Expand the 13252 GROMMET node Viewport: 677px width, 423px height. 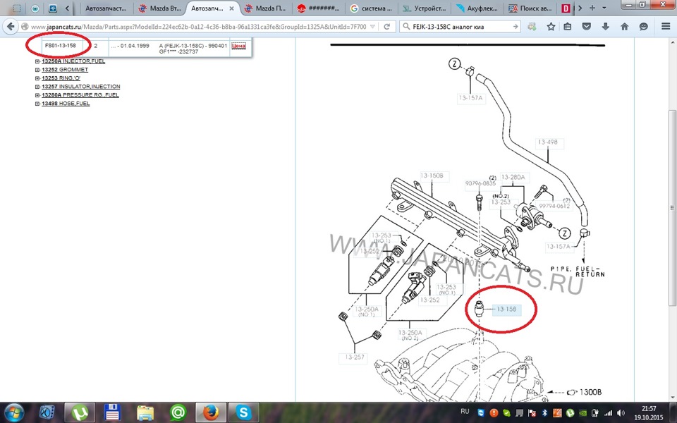click(37, 70)
